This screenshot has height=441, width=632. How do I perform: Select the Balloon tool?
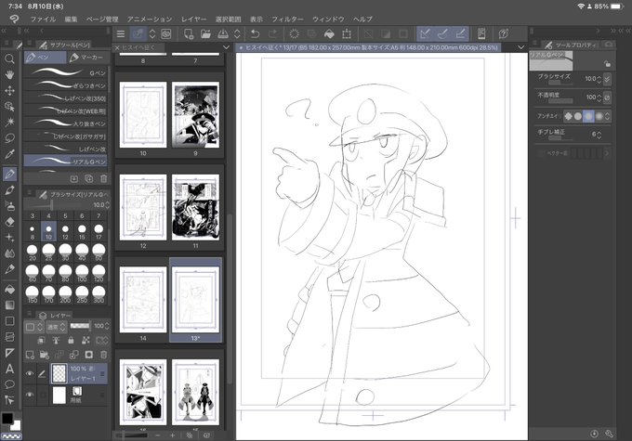pyautogui.click(x=9, y=384)
